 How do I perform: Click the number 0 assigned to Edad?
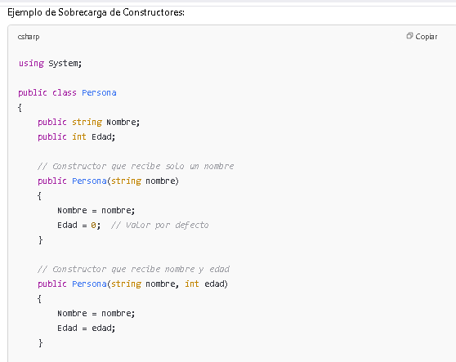[93, 225]
